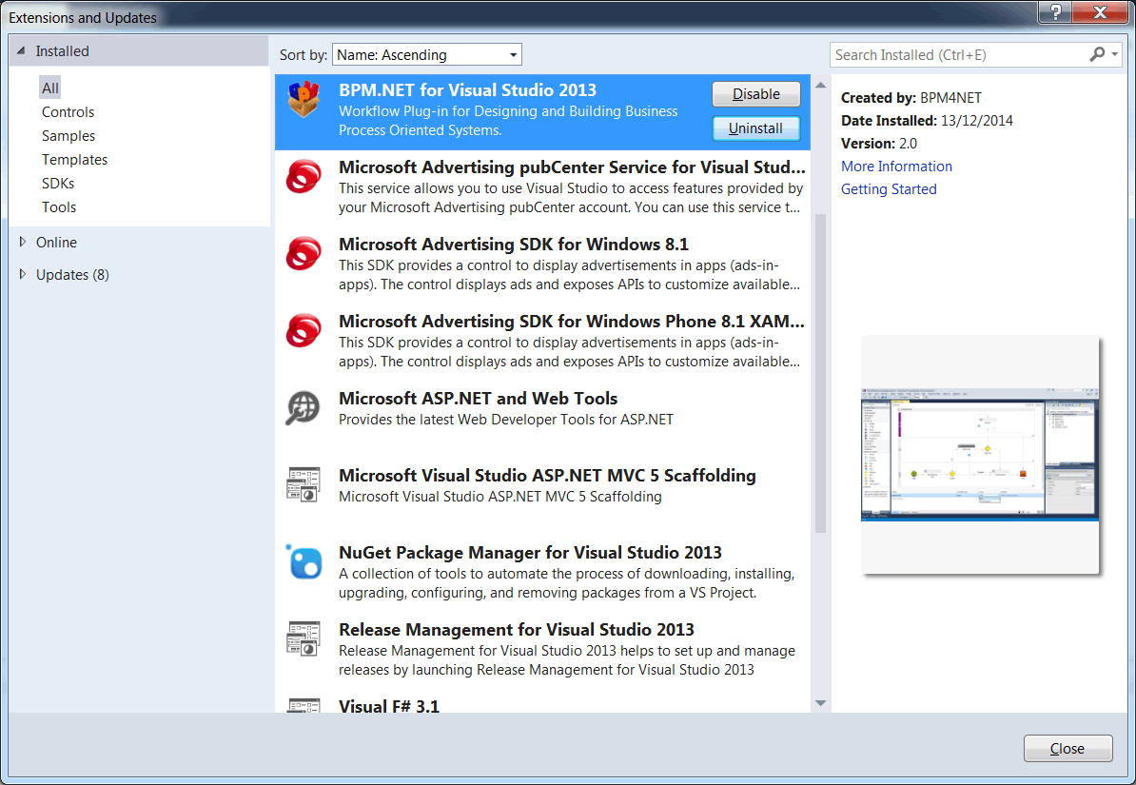Expand the Updates (8) category
Screen dimensions: 1136x785
coord(23,274)
